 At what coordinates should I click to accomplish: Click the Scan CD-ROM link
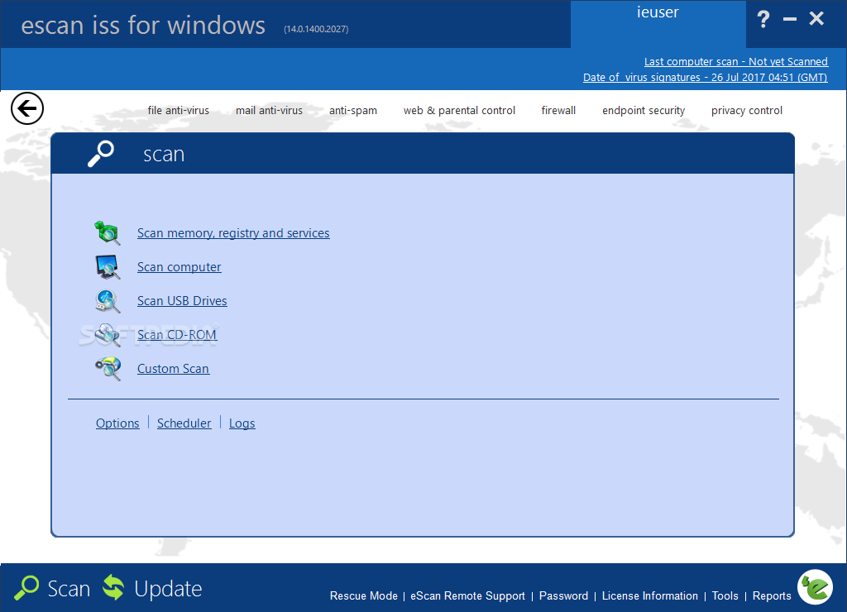[x=177, y=335]
